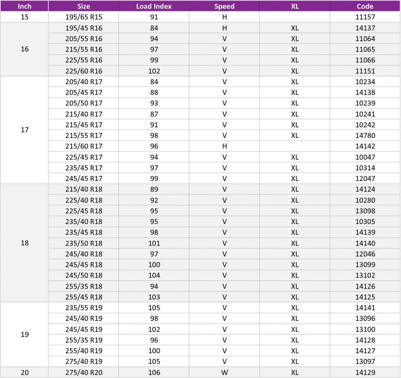401x378 pixels.
Task: Select the Speed column header
Action: coord(224,6)
